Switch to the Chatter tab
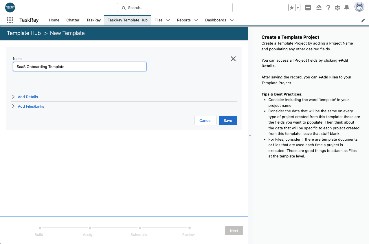369x244 pixels. (73, 20)
